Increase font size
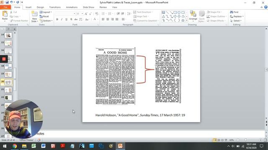268x150 pixels. pyautogui.click(x=86, y=14)
